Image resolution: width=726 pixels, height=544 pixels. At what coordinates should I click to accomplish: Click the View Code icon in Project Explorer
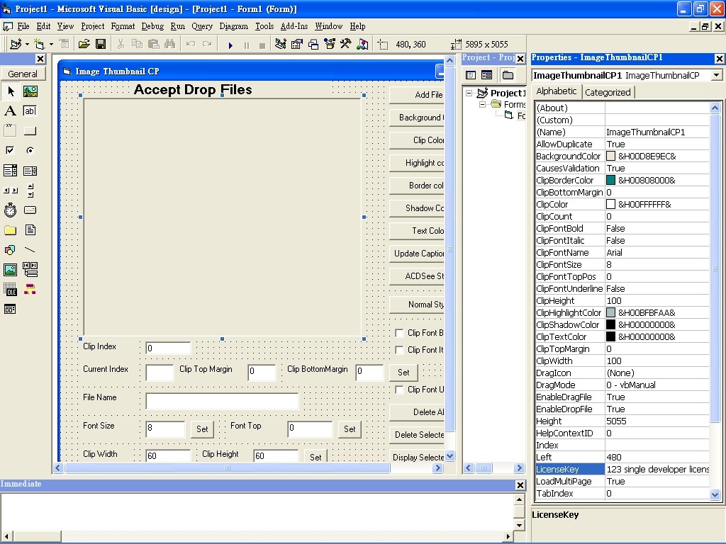pos(471,75)
